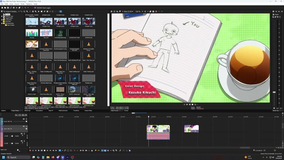Open the Options menu

coord(29,4)
